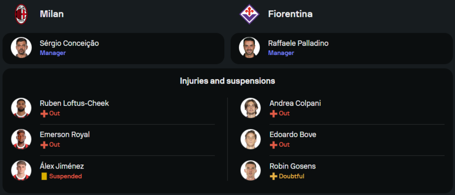Open Robin Gosens player name link
The width and height of the screenshot is (455, 195).
click(292, 166)
